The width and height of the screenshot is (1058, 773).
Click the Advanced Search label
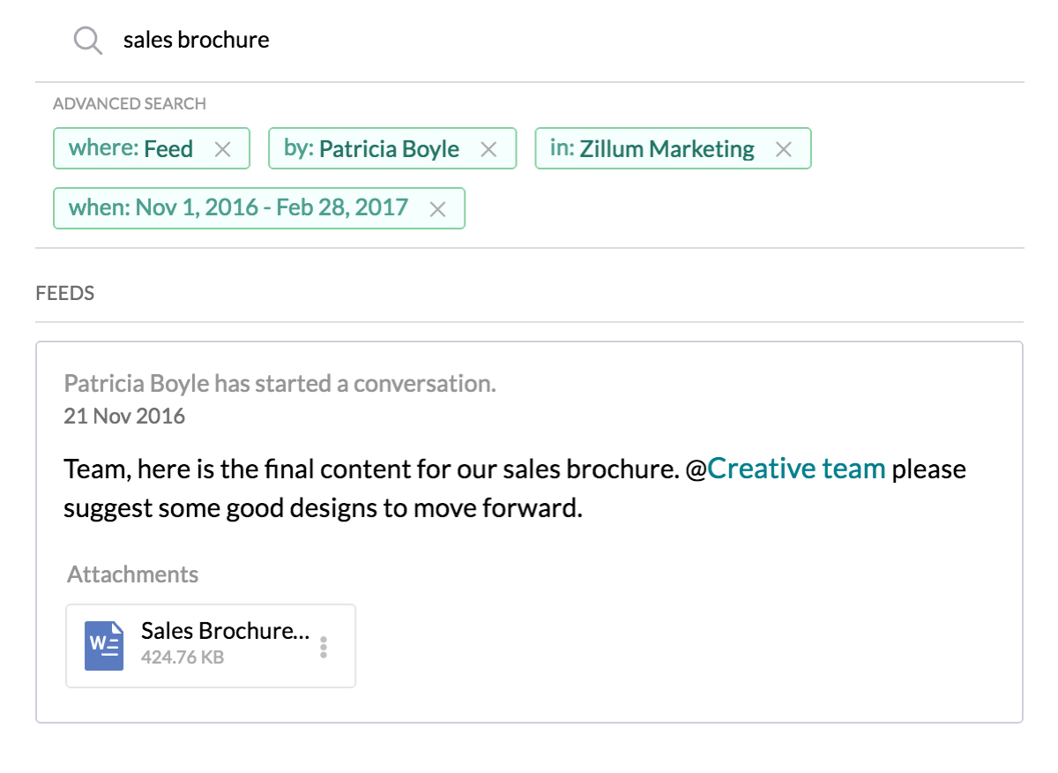(x=130, y=103)
